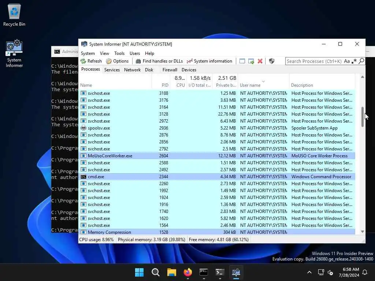Open the Options toolbar item

pos(118,61)
